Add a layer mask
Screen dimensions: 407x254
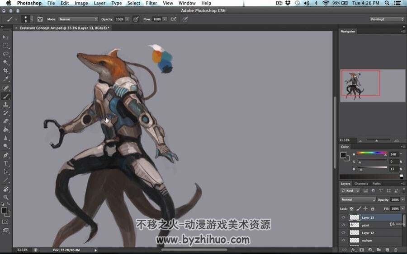[x=362, y=250]
